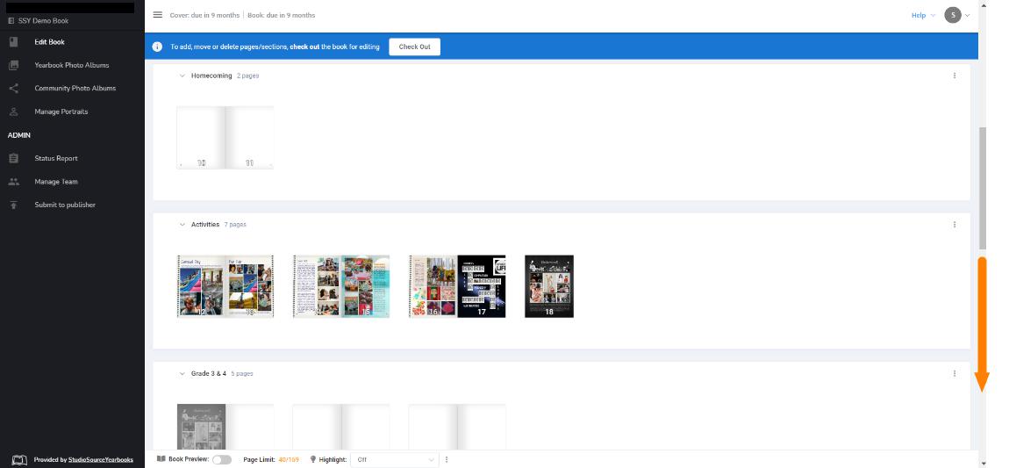Open Homecoming section three-dot menu

[x=955, y=76]
